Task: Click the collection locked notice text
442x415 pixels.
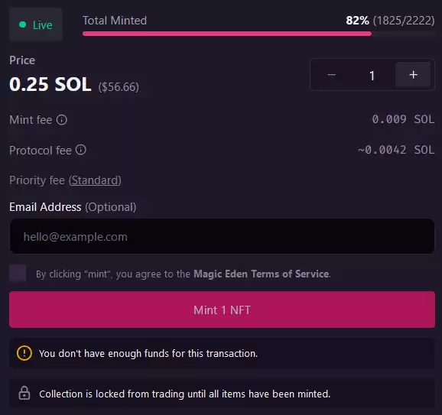Action: (x=184, y=394)
